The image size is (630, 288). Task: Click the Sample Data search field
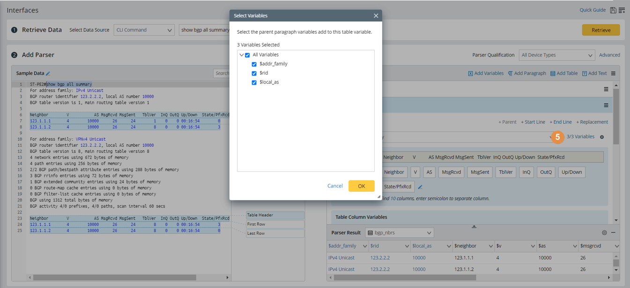(222, 73)
